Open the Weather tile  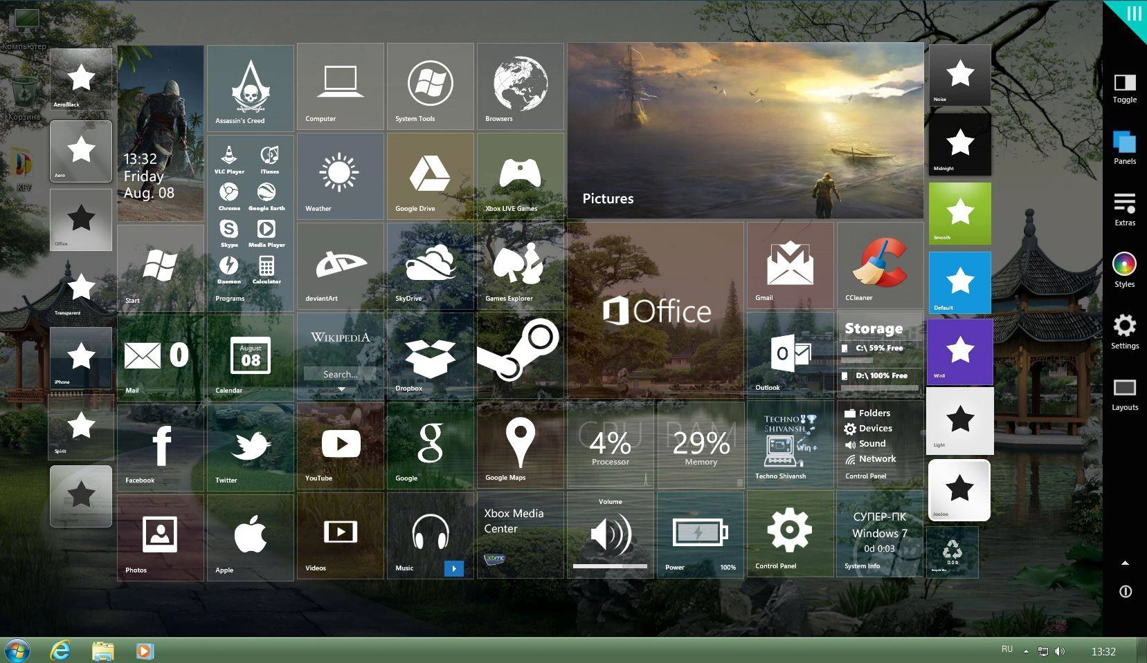(341, 176)
